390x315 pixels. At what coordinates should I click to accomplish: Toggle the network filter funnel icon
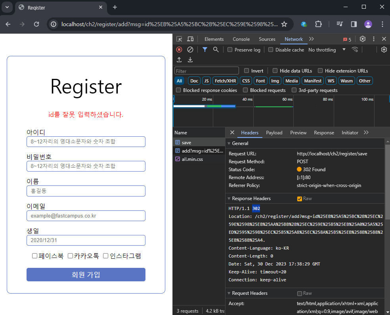point(205,50)
